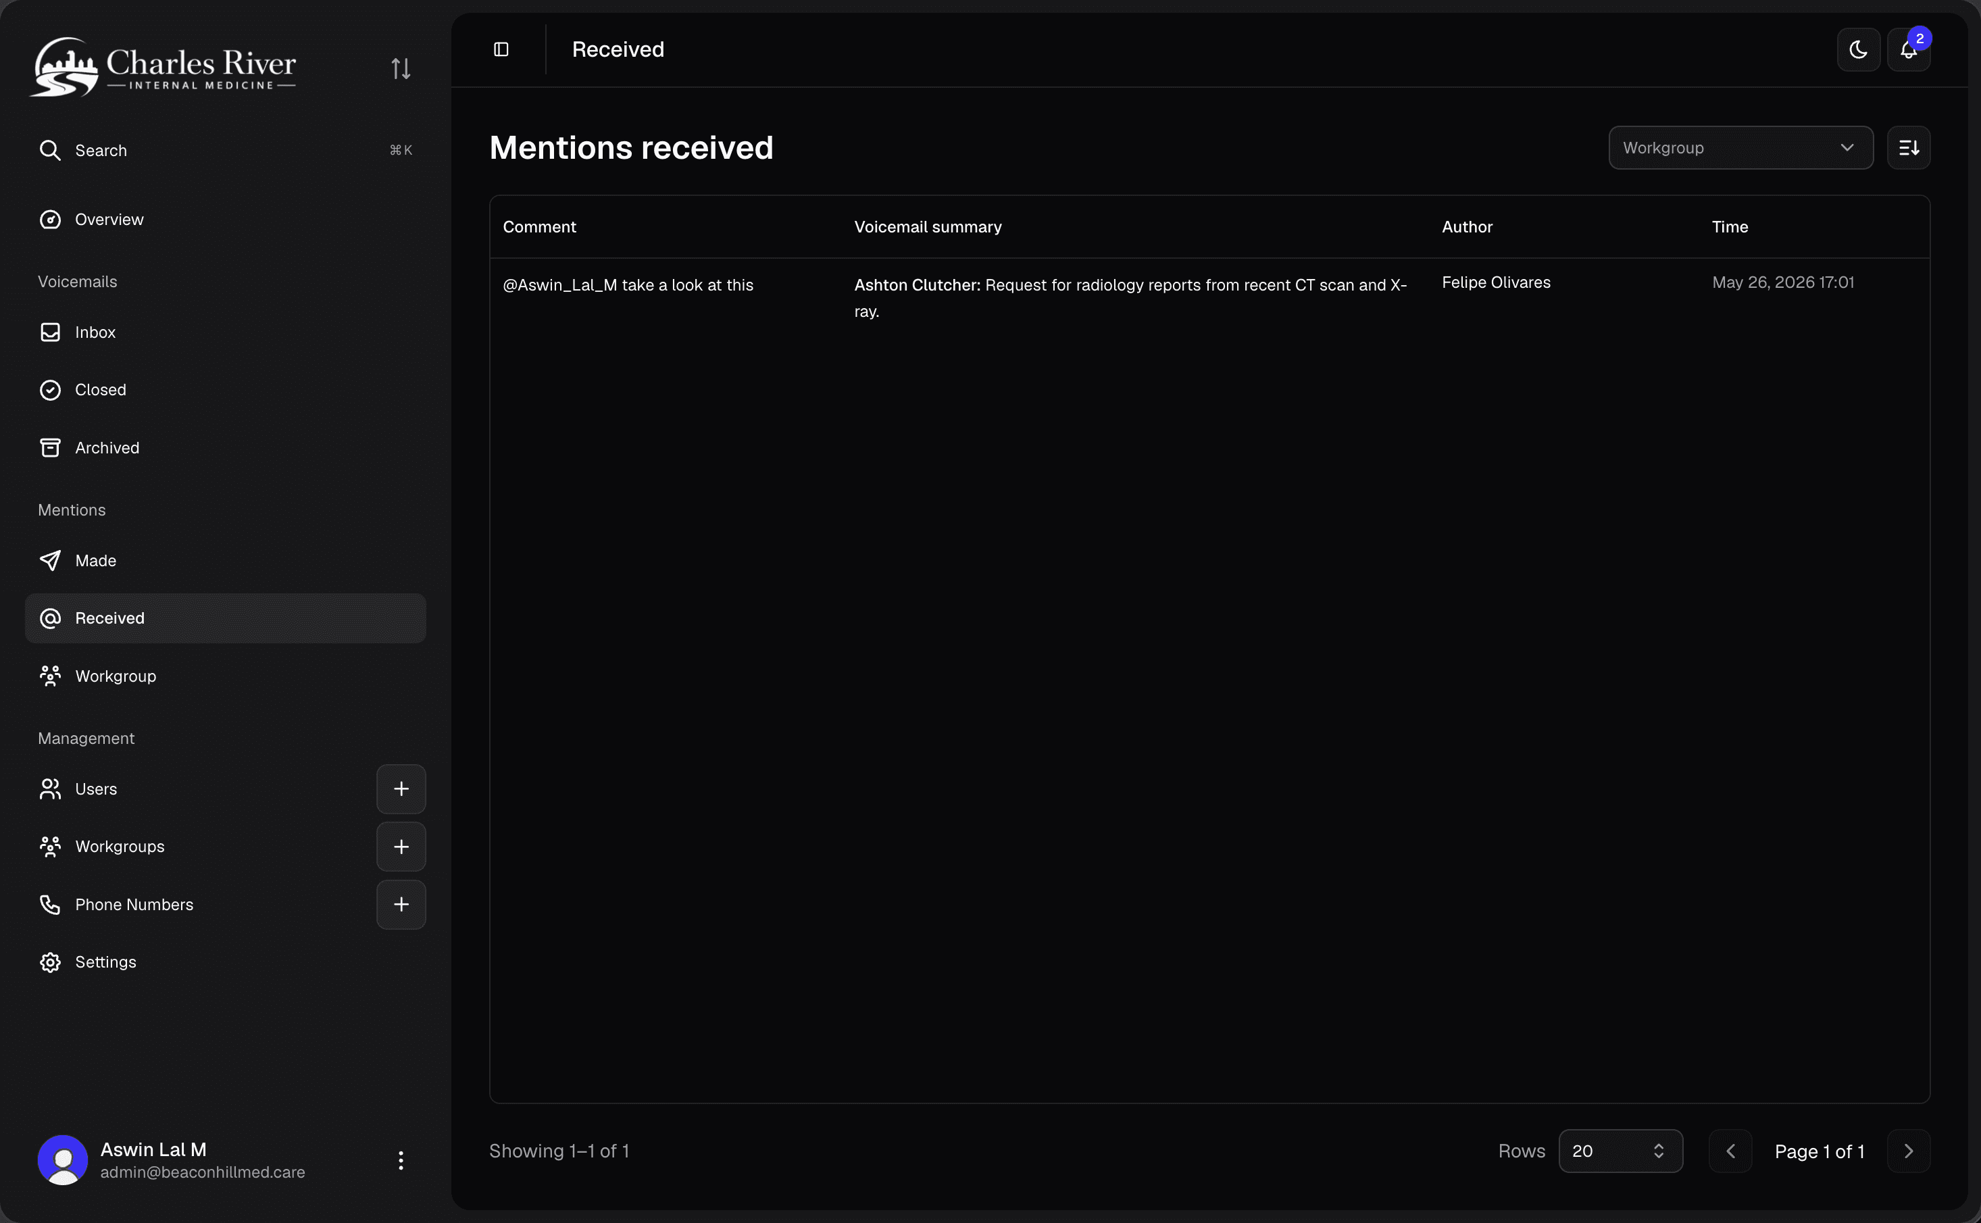Click the Time column header
The width and height of the screenshot is (1981, 1223).
pos(1730,227)
